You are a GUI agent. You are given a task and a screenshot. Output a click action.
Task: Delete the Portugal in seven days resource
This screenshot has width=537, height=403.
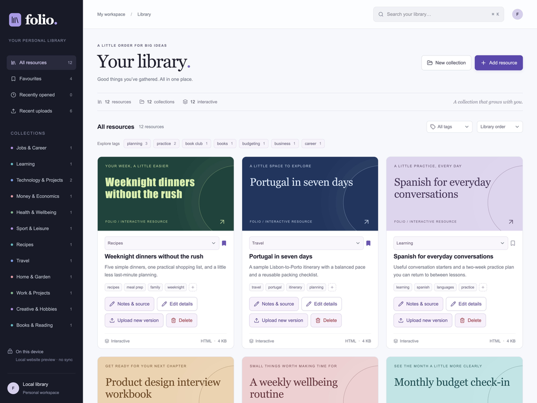pos(326,320)
